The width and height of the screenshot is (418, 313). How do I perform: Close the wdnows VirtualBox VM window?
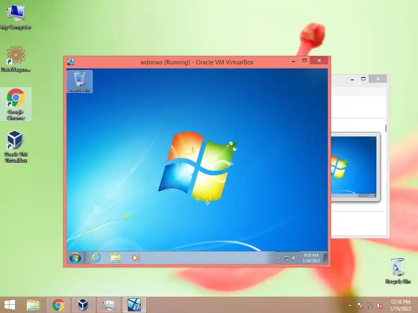pos(319,61)
